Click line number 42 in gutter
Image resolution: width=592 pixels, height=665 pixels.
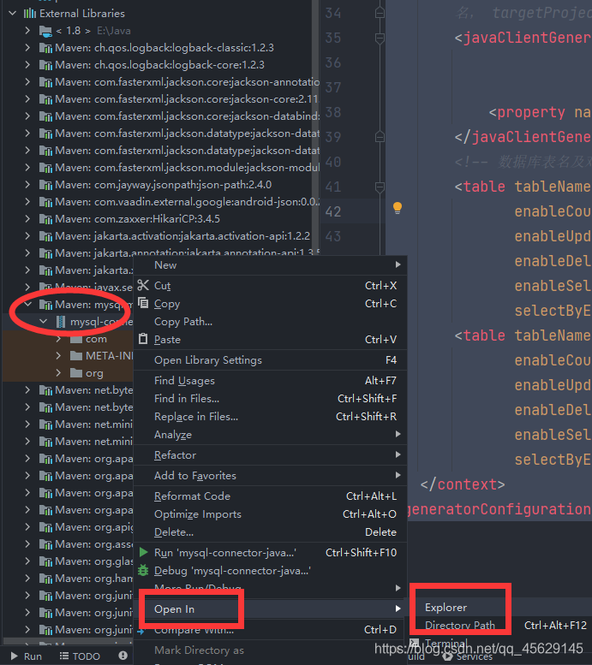333,211
